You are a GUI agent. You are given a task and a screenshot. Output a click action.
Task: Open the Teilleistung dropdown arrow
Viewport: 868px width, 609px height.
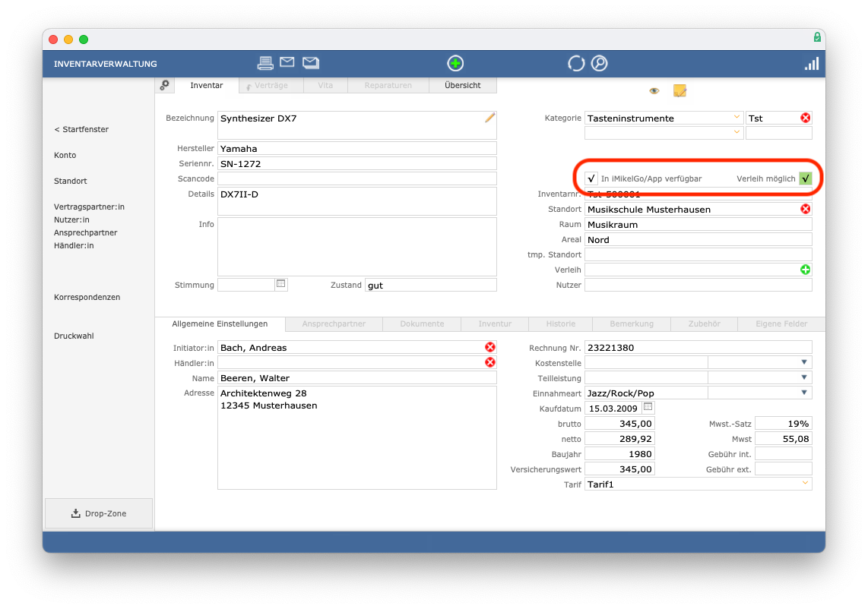804,377
